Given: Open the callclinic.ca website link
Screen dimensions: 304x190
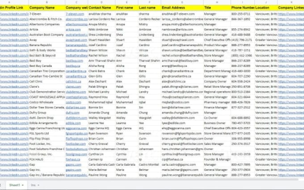Looking at the screenshot, I should point(73,81).
